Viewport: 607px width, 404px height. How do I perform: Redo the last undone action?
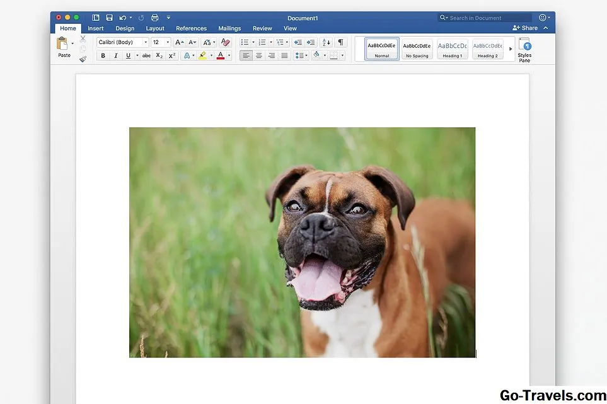tap(141, 18)
